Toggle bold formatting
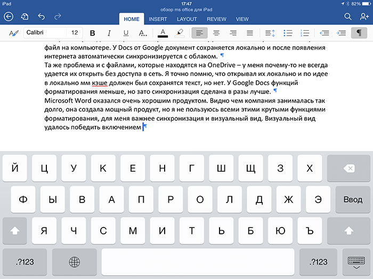 pos(92,33)
